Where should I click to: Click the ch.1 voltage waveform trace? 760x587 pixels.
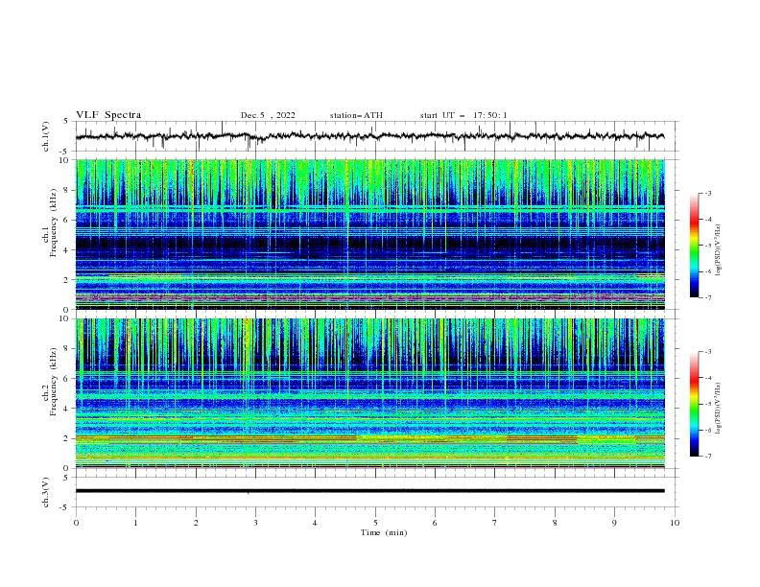click(369, 136)
